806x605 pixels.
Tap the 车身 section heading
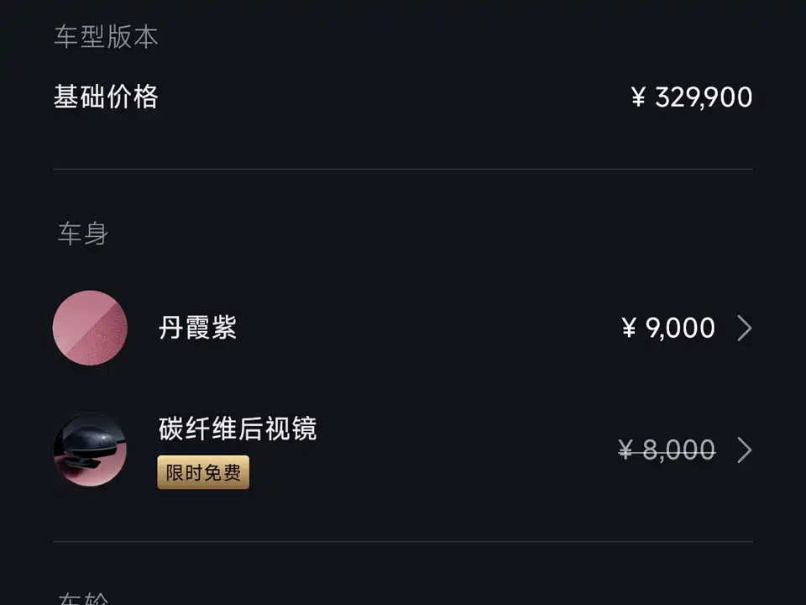pyautogui.click(x=82, y=234)
